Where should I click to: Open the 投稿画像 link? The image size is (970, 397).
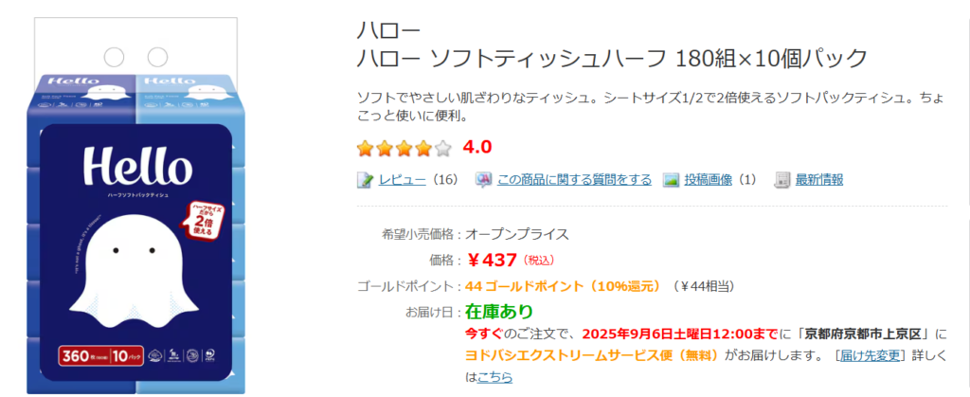[709, 180]
